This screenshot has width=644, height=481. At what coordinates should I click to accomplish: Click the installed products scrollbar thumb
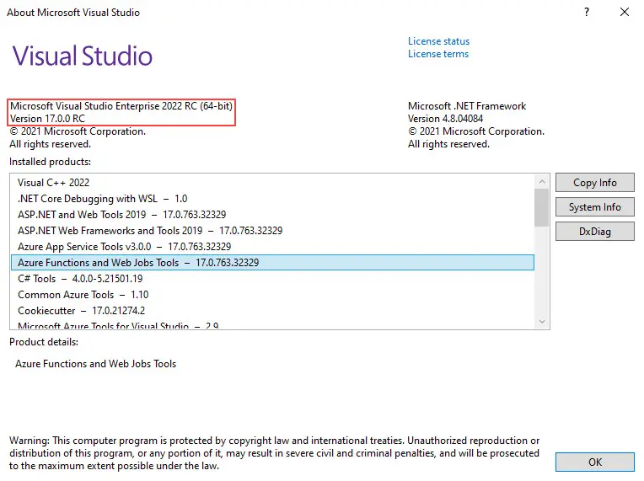(x=542, y=207)
